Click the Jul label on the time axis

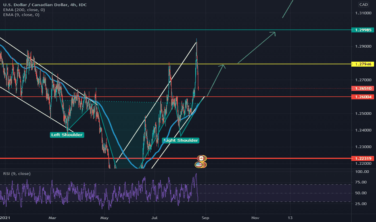[155, 218]
